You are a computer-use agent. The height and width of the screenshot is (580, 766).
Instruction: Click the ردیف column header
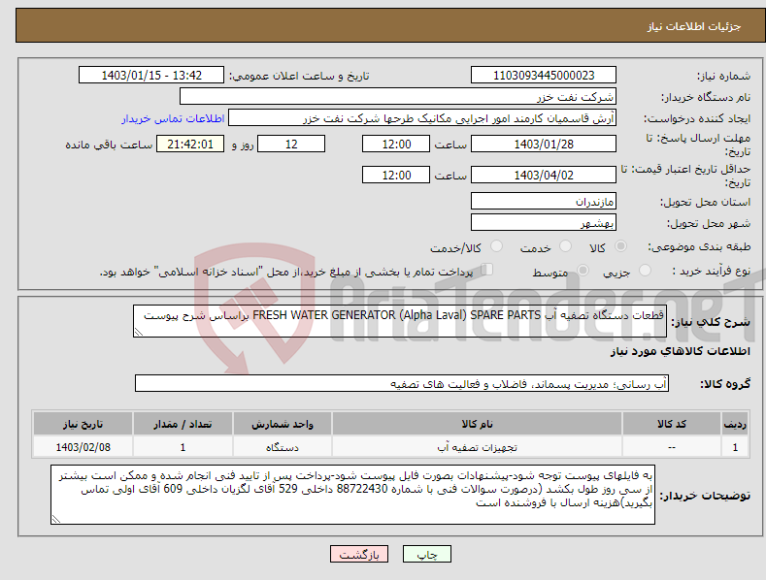735,424
